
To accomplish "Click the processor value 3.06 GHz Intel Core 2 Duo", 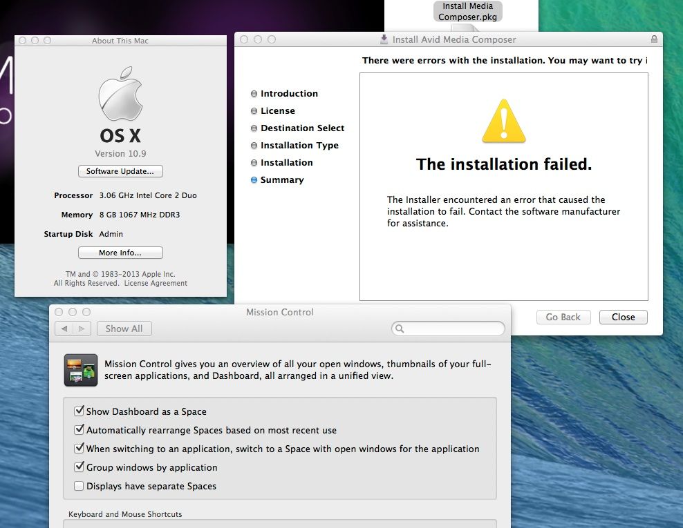I will [148, 195].
